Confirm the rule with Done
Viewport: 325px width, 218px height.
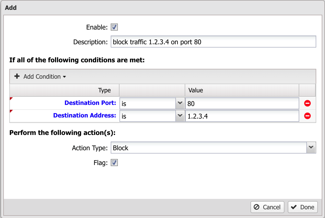pos(303,207)
